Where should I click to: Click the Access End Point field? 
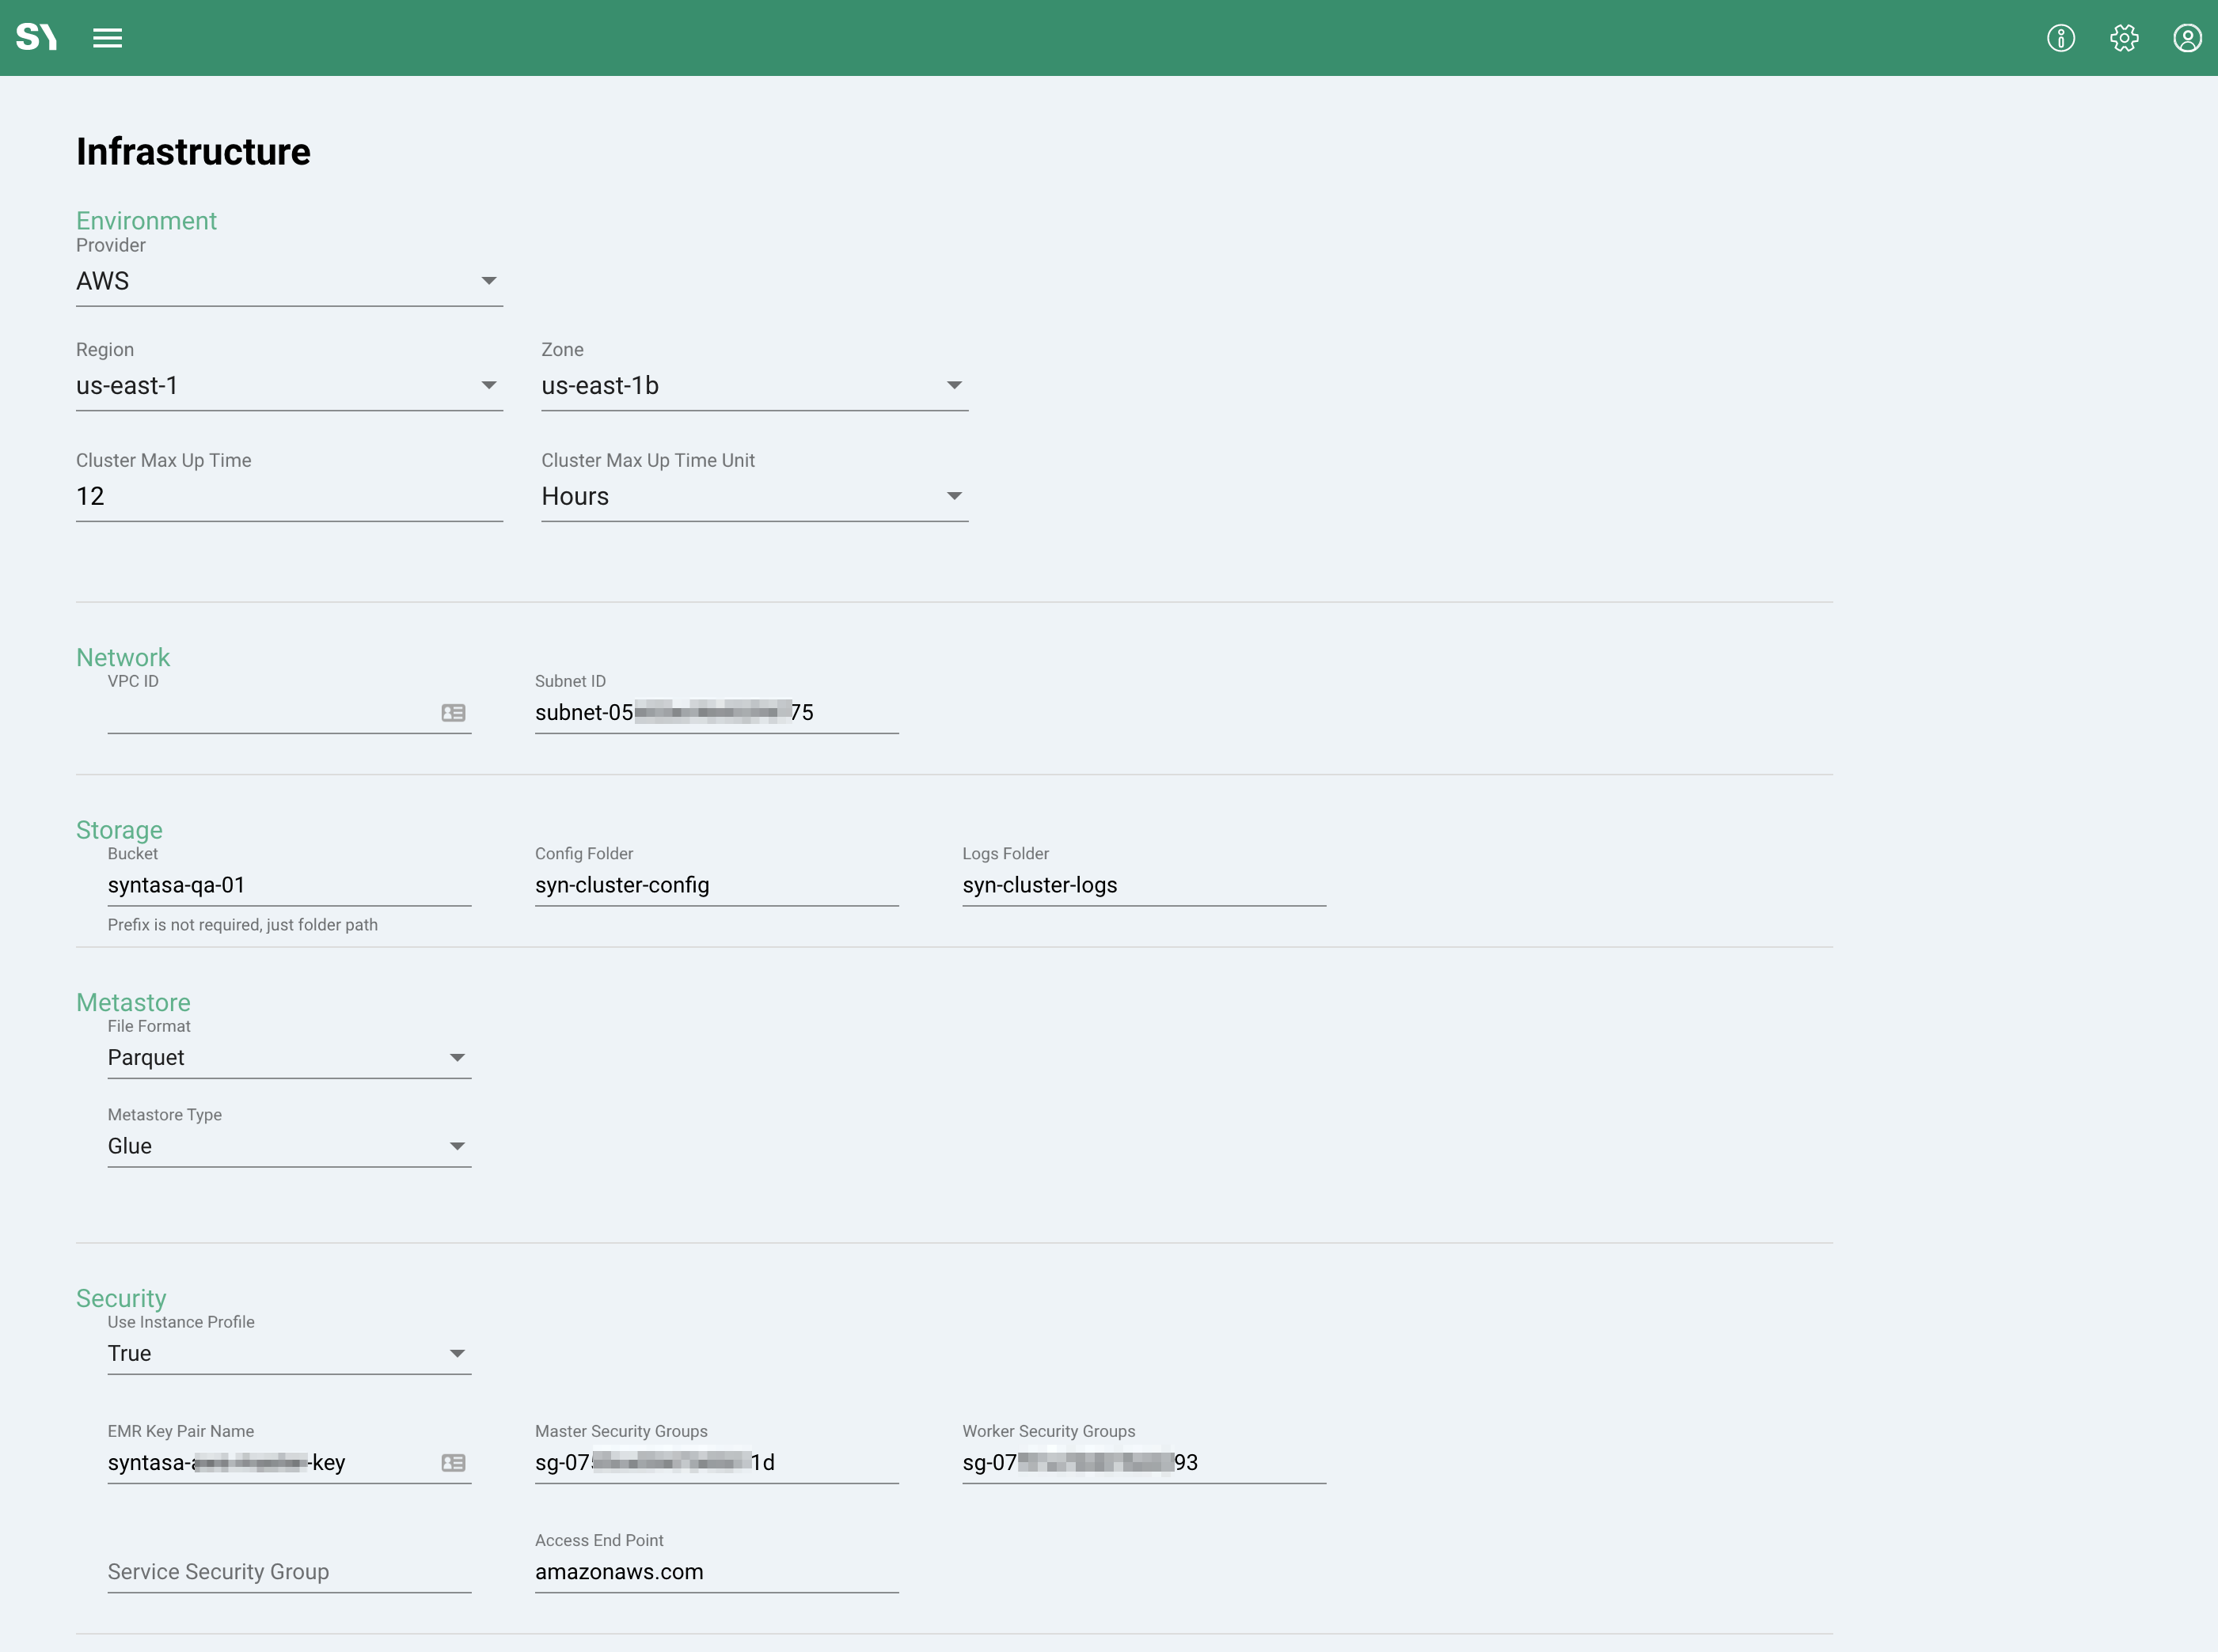coord(716,1572)
